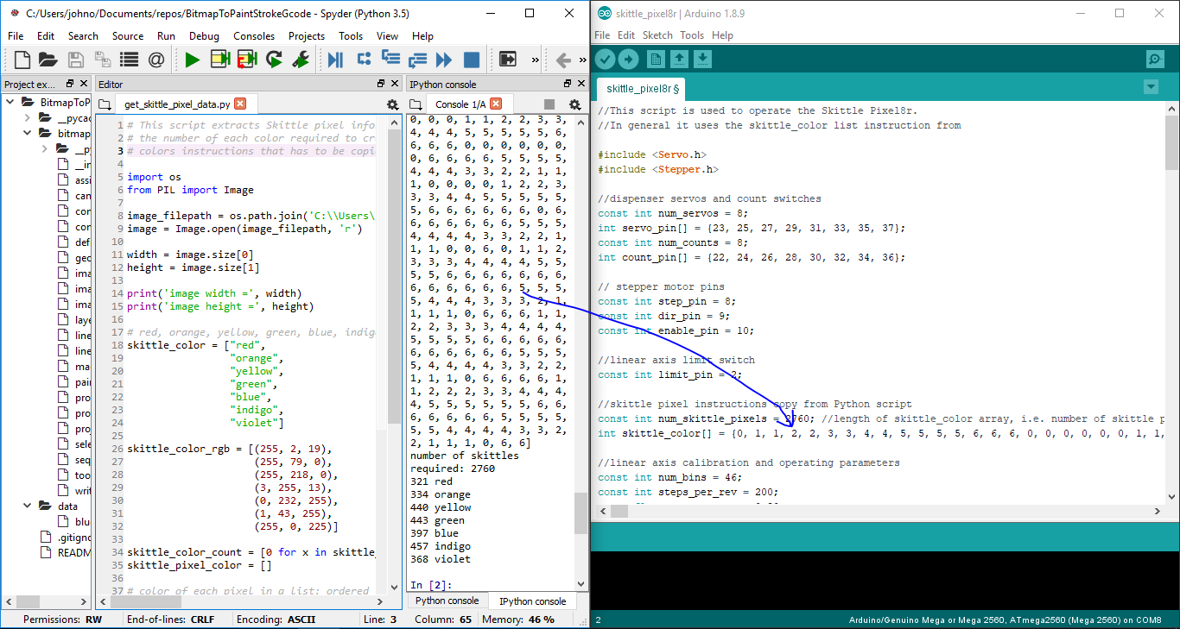The height and width of the screenshot is (629, 1180).
Task: Open Spyder Debug menu
Action: pos(204,35)
